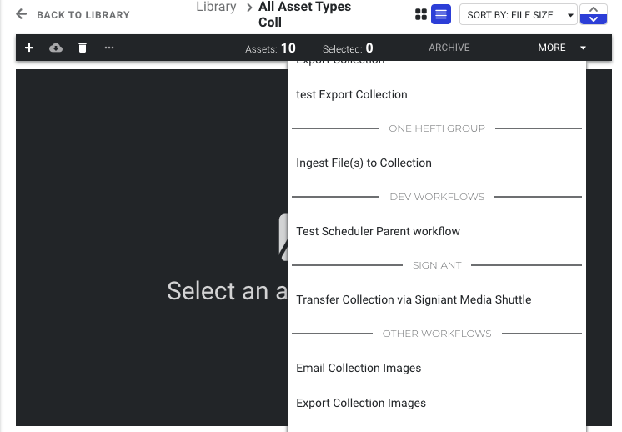The width and height of the screenshot is (622, 432).
Task: Click the back arrow icon
Action: coord(22,15)
